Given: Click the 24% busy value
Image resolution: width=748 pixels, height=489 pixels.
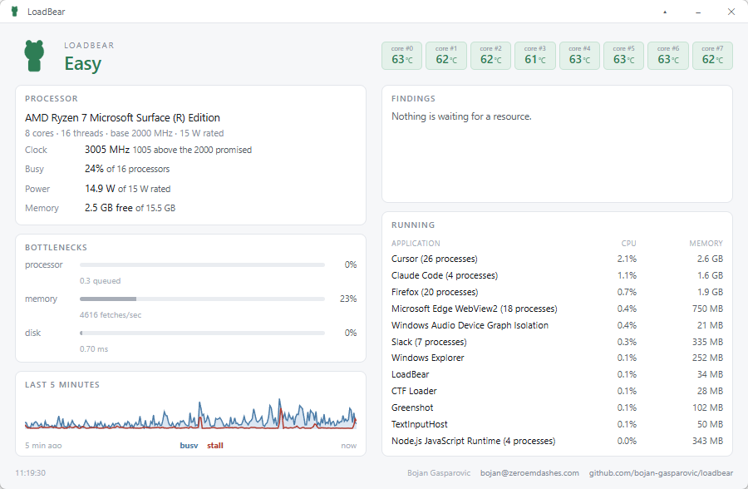Looking at the screenshot, I should [94, 169].
